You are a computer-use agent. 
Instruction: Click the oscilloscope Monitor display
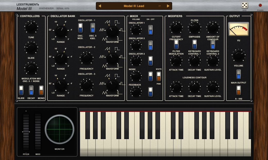coord(60,129)
